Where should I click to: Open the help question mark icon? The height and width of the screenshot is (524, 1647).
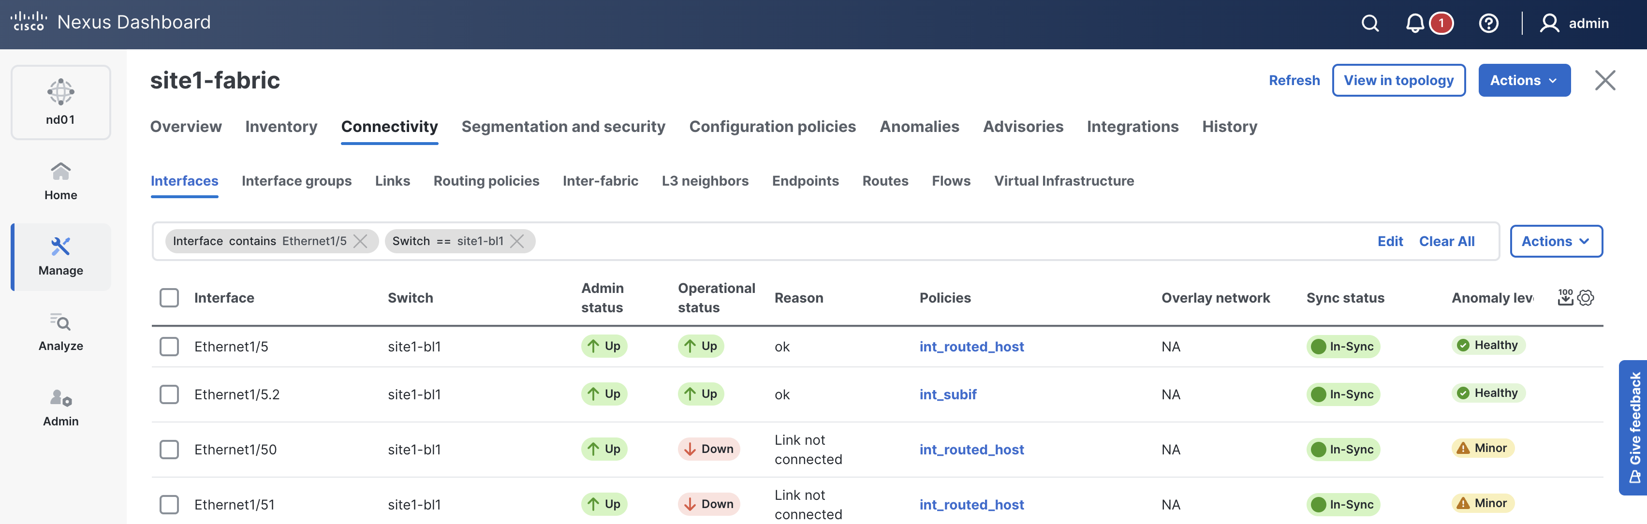click(x=1488, y=24)
